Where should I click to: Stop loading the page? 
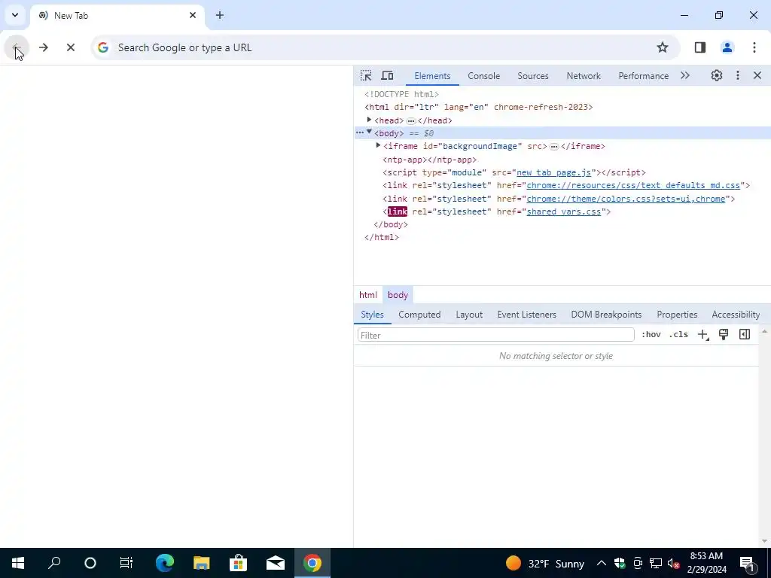pyautogui.click(x=71, y=47)
